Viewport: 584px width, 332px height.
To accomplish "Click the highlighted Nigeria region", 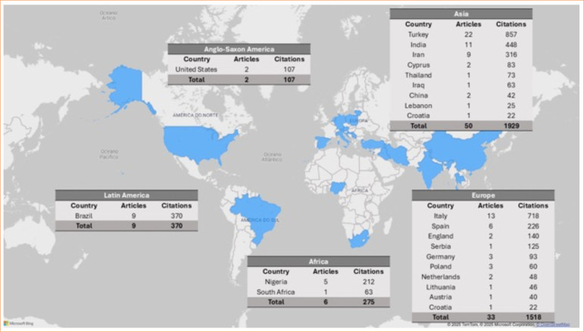I will [338, 188].
